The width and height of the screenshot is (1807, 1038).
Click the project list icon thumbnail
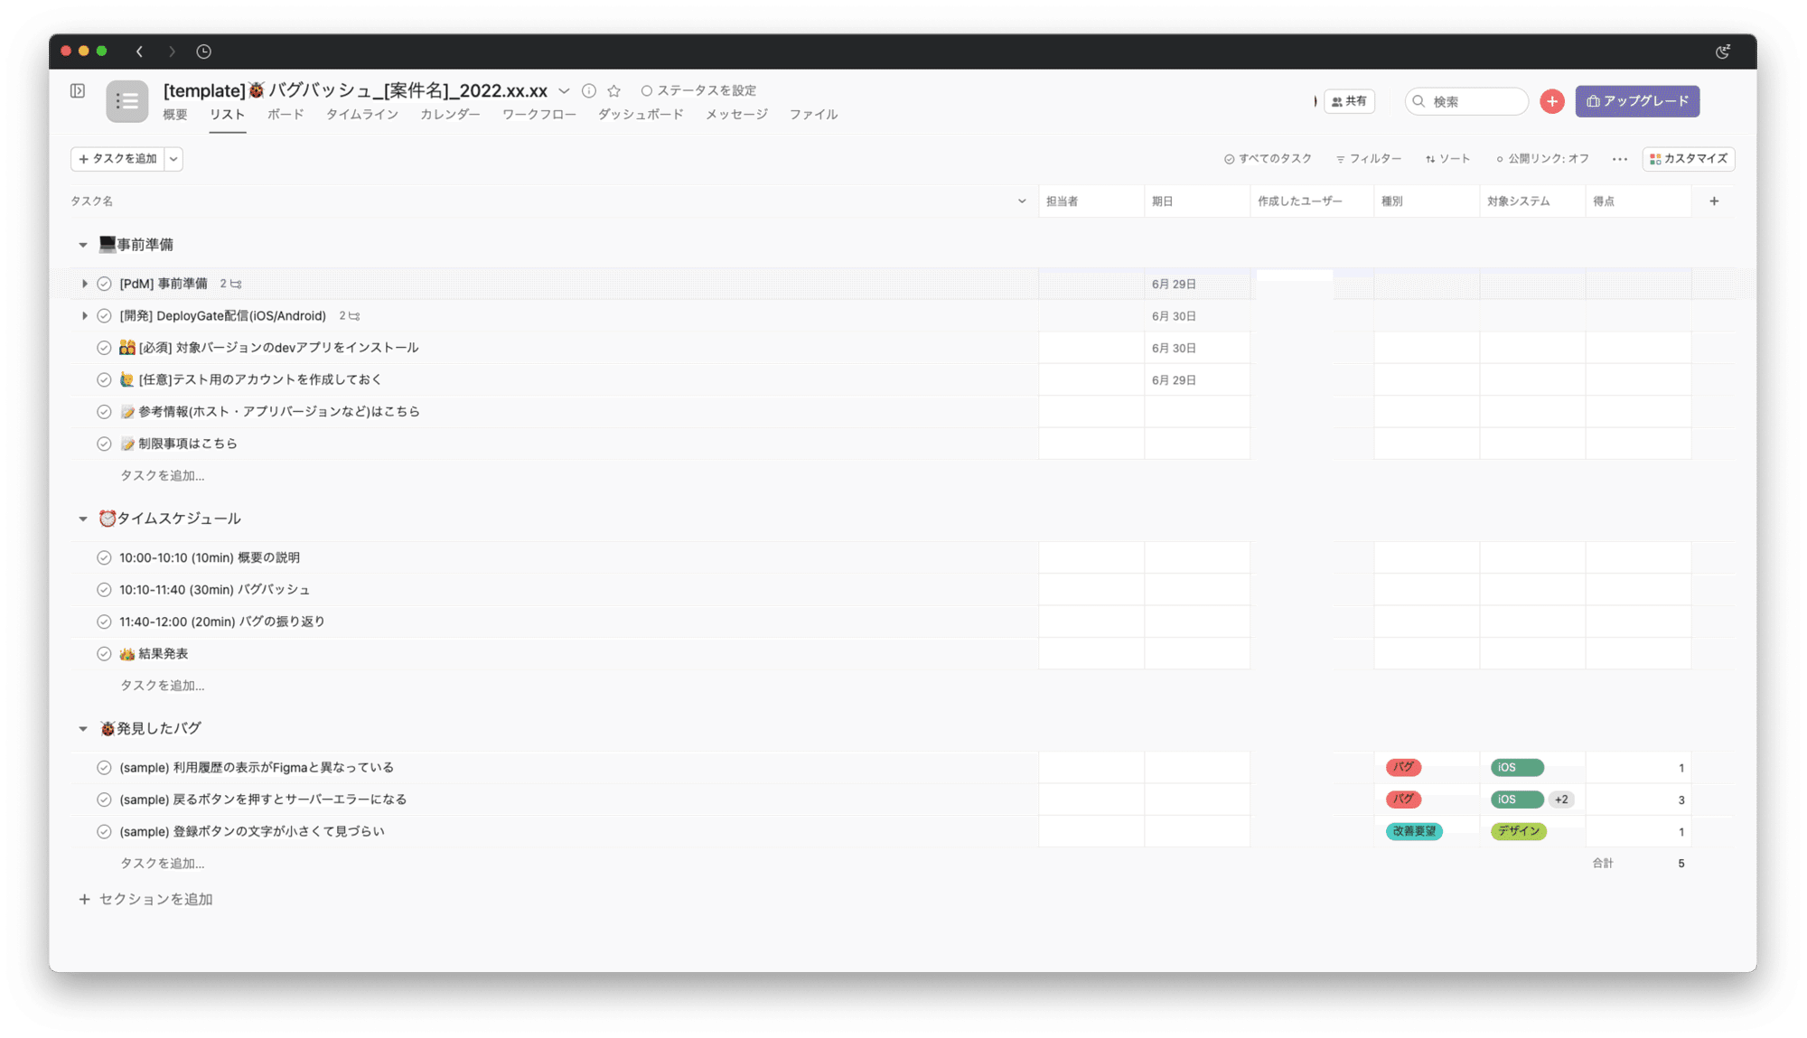point(126,101)
